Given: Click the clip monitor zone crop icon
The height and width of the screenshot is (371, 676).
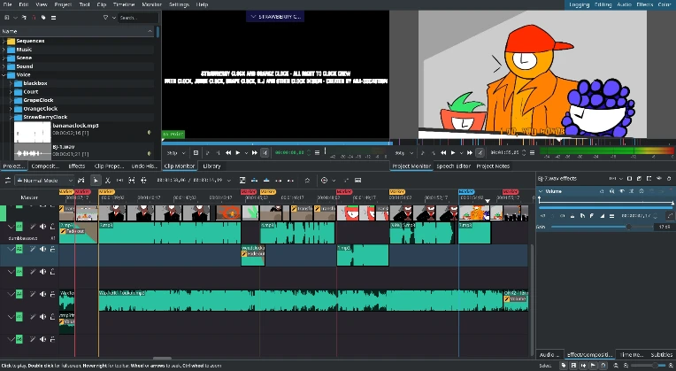Looking at the screenshot, I should coord(196,152).
